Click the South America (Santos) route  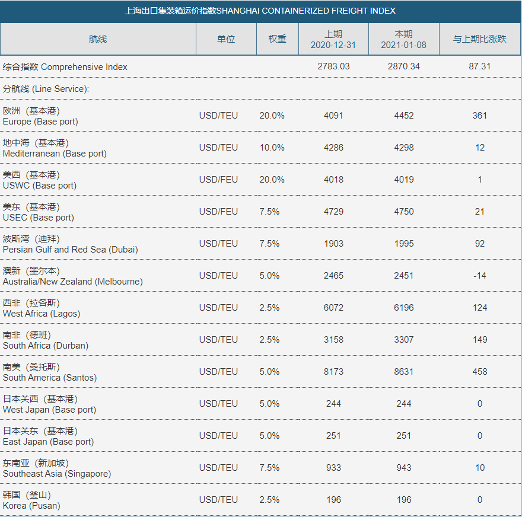pyautogui.click(x=50, y=372)
